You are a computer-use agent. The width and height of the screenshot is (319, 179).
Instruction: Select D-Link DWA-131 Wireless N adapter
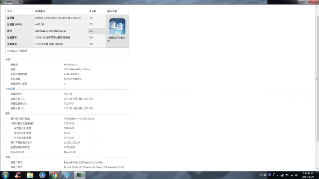coord(94,167)
